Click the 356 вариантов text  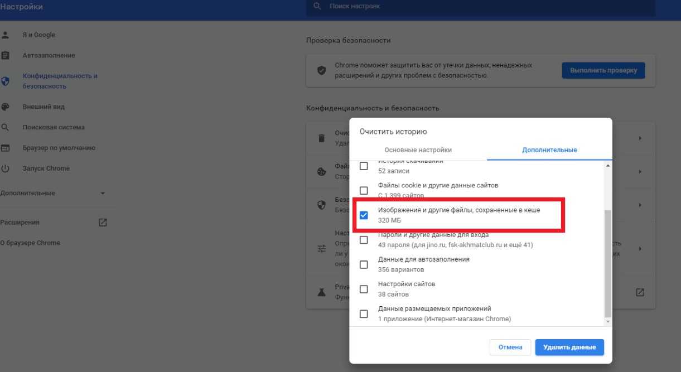coord(402,269)
